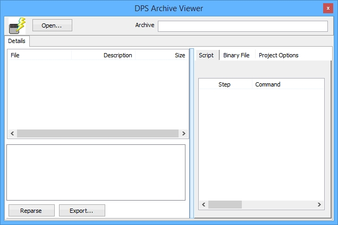Switch to the Script tab
The height and width of the screenshot is (225, 338).
click(x=206, y=55)
